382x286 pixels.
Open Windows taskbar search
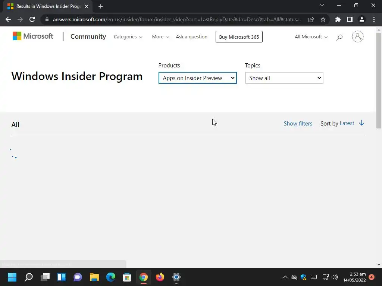[28, 277]
